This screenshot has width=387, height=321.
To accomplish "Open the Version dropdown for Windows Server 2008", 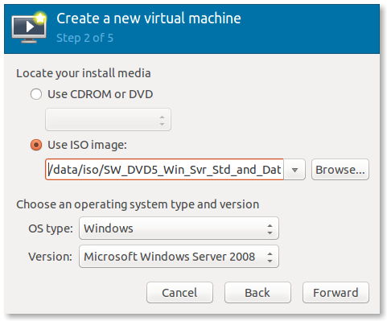I will point(179,257).
